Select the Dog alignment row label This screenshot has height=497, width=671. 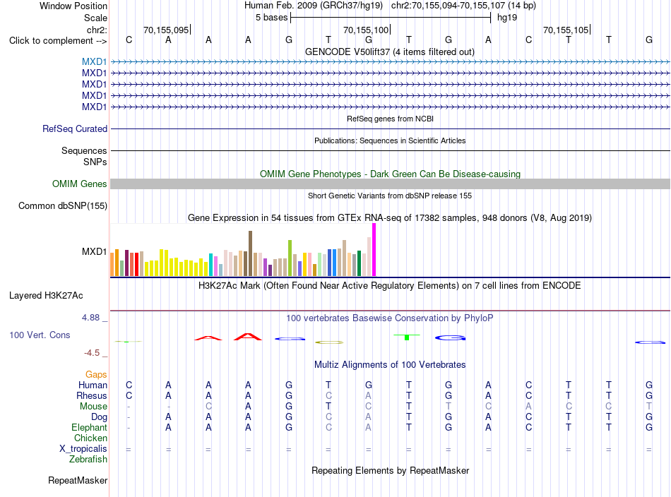click(x=99, y=417)
